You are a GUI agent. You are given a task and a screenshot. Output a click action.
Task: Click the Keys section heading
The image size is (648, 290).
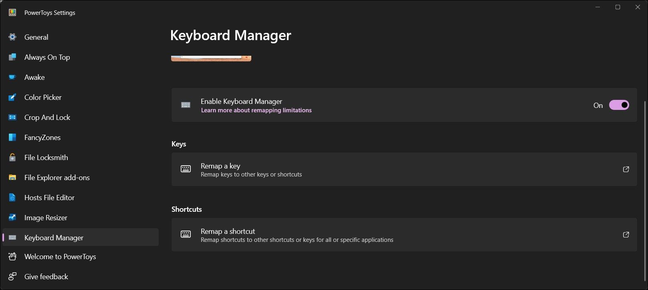tap(179, 144)
